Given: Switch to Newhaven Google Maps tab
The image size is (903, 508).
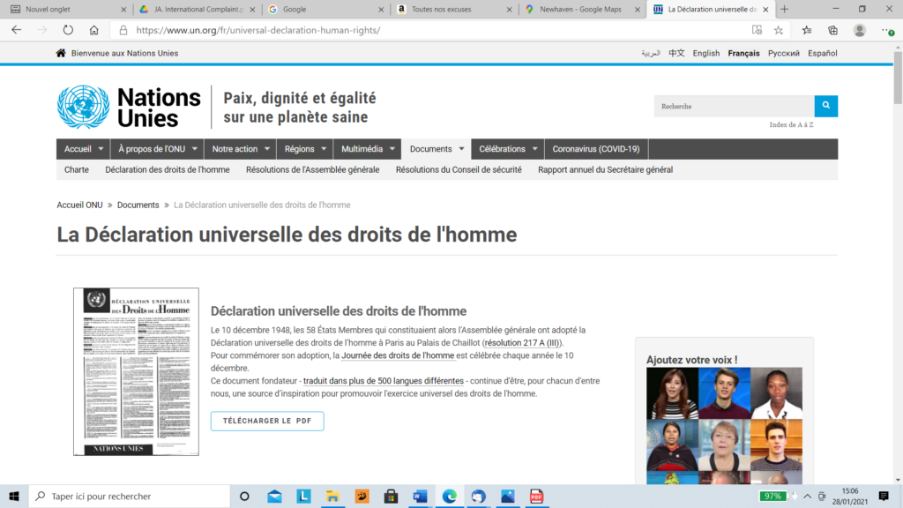Looking at the screenshot, I should coord(582,9).
